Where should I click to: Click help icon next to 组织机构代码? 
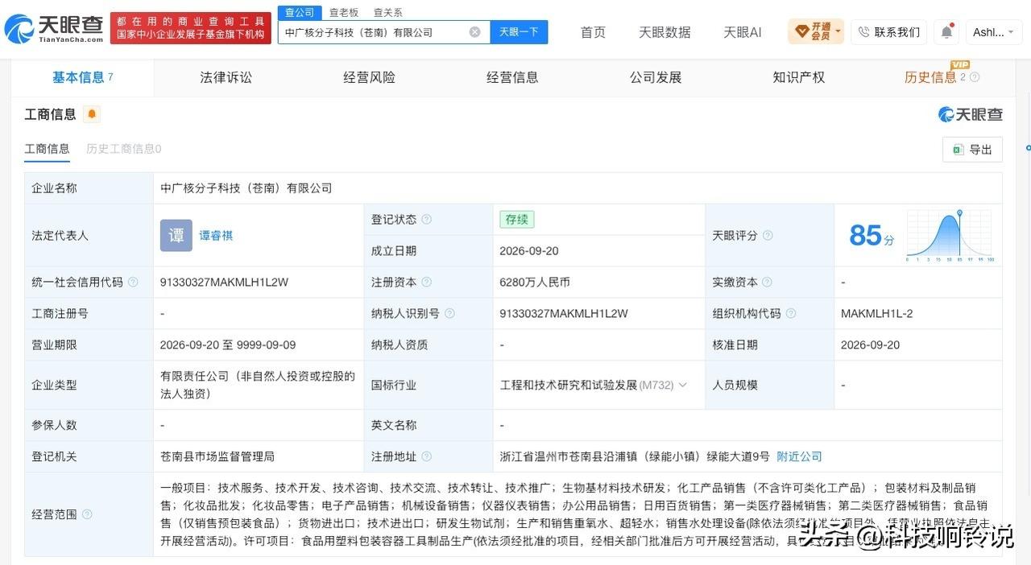point(791,314)
